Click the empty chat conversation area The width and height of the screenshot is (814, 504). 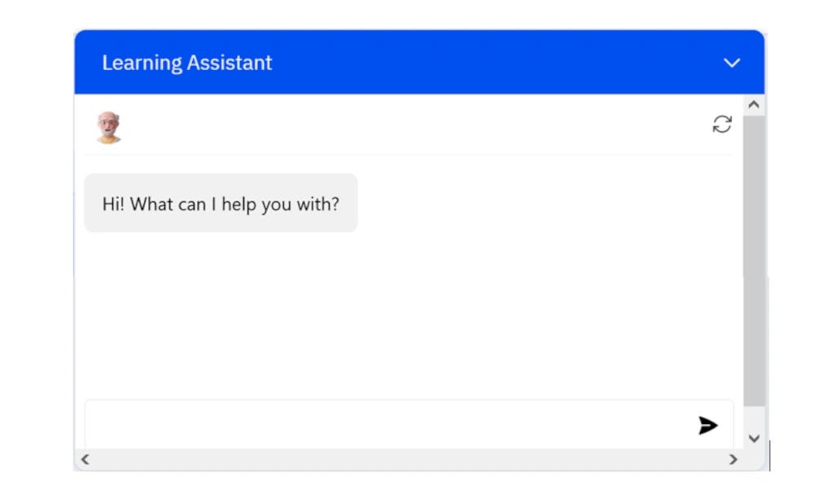click(x=407, y=318)
